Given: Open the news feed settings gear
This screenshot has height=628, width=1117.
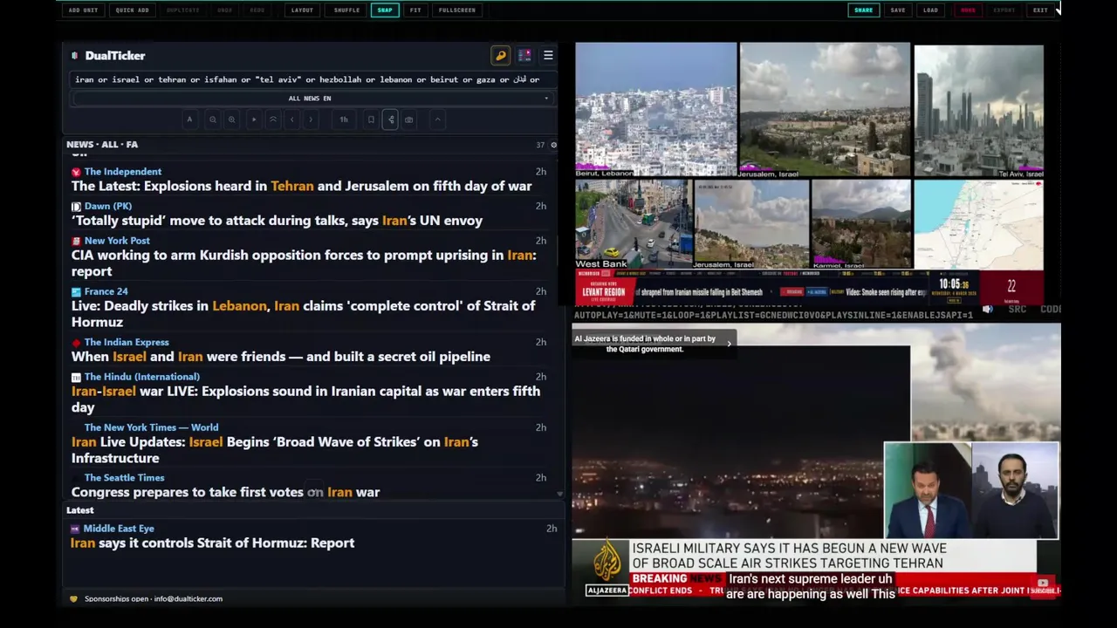Looking at the screenshot, I should (553, 145).
